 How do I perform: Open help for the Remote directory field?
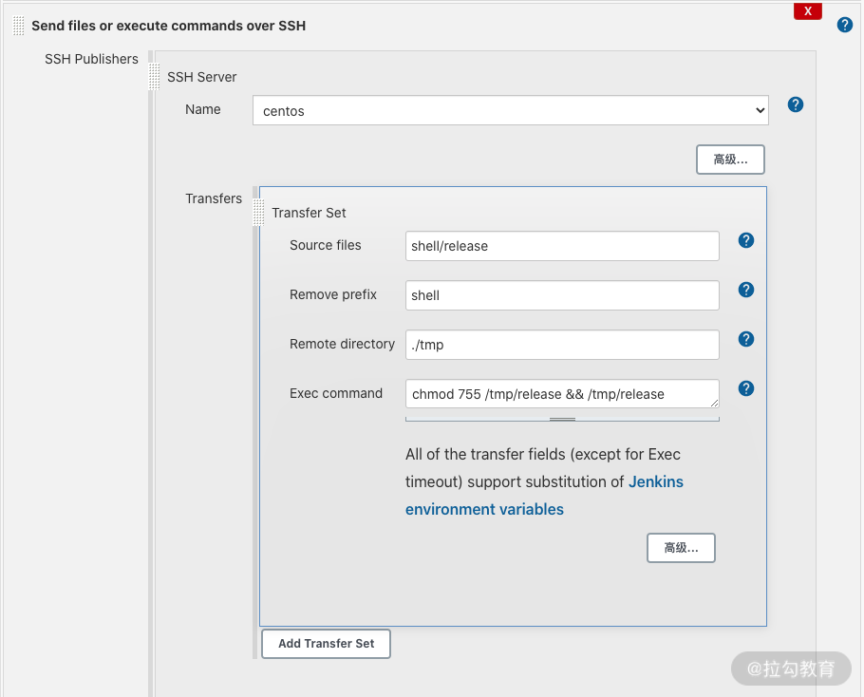[x=746, y=339]
